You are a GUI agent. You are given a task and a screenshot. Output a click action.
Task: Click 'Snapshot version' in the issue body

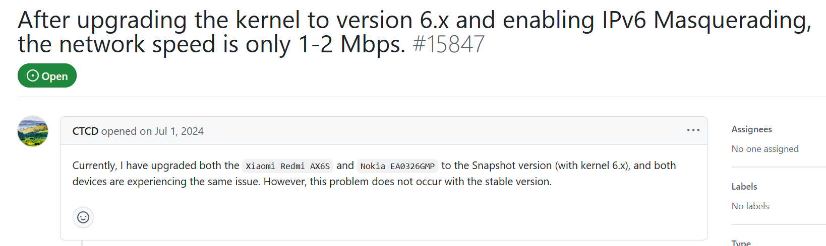[512, 166]
